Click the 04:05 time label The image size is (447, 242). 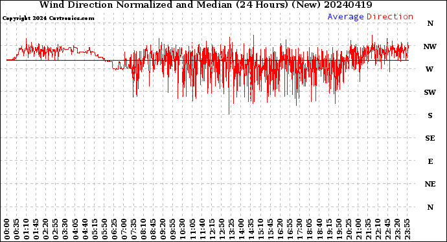(75, 229)
